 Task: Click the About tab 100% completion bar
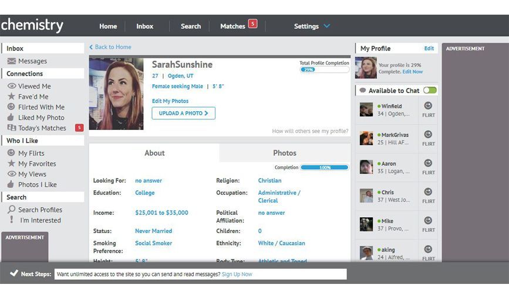(325, 167)
